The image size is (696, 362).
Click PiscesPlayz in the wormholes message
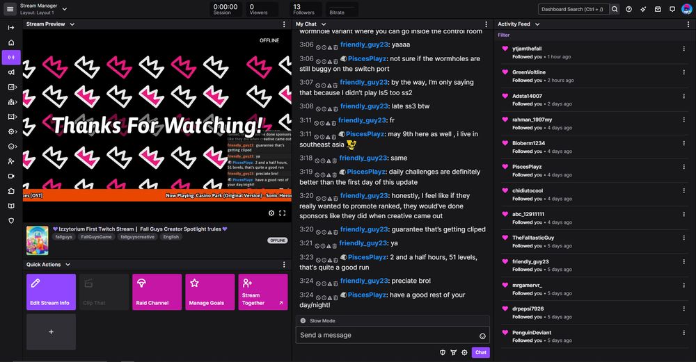pos(367,58)
